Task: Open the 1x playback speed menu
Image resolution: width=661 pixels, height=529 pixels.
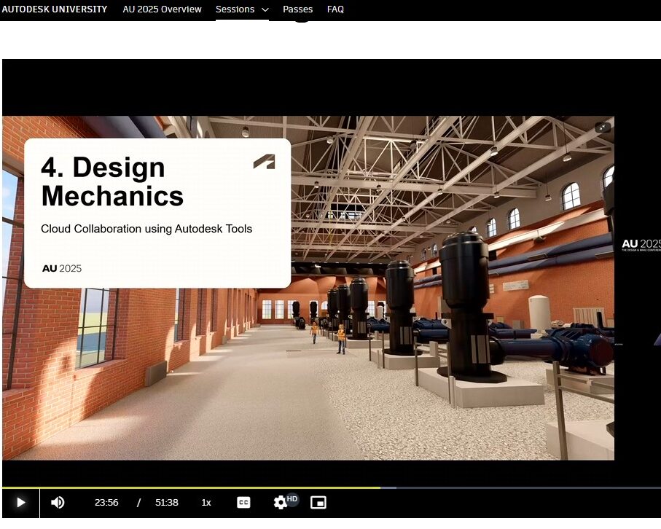Action: coord(206,502)
